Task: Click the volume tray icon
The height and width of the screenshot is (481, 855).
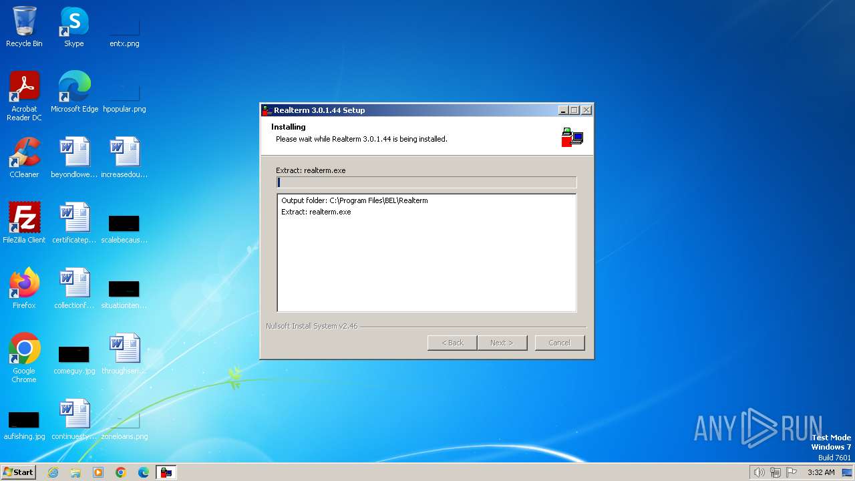Action: pyautogui.click(x=759, y=472)
